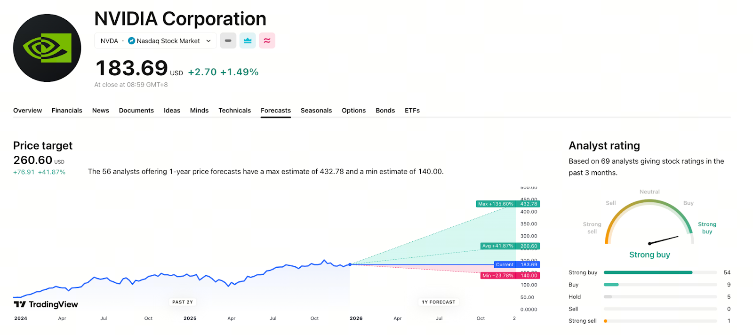Click the Nasdaq exchange logo icon

pos(132,41)
